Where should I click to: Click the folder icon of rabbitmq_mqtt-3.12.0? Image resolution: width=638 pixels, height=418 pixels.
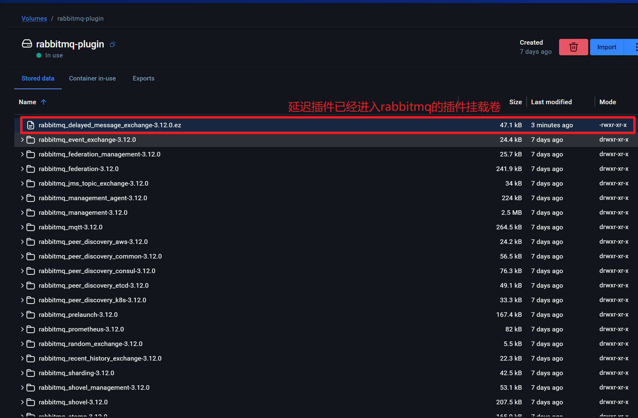pyautogui.click(x=31, y=227)
